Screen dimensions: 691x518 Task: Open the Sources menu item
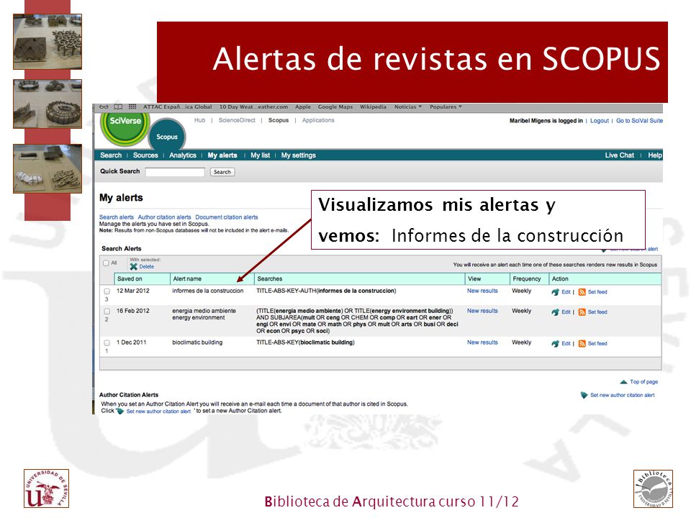pos(145,155)
